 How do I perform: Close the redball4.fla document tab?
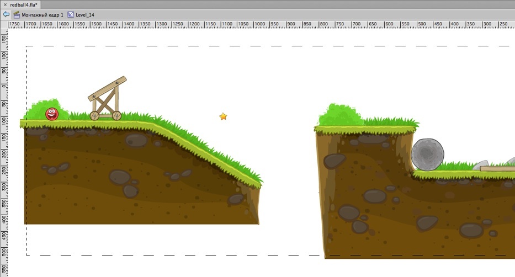(5, 4)
